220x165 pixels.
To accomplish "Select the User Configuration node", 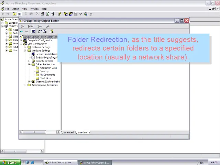I will pyautogui.click(x=37, y=44).
